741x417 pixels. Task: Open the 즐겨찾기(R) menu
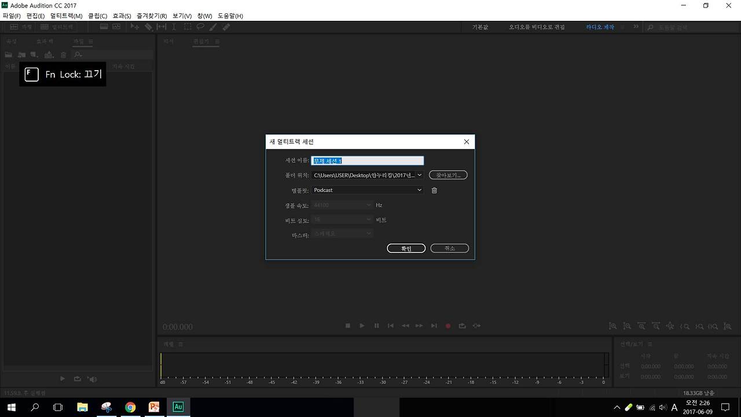tap(152, 16)
